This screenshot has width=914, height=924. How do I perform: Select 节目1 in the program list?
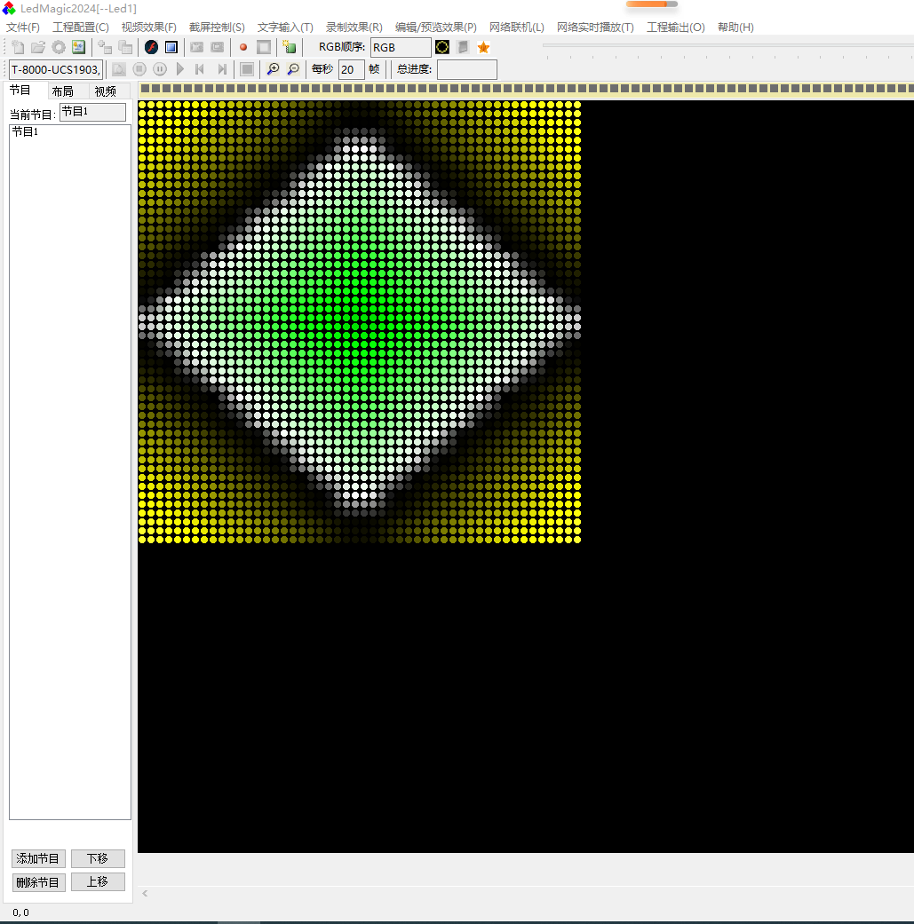25,132
